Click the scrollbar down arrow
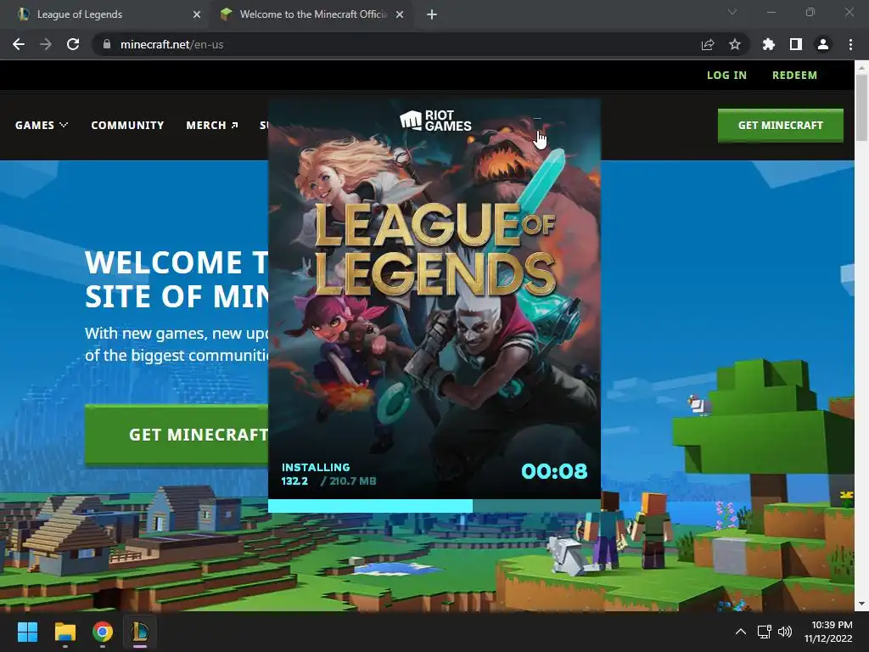The height and width of the screenshot is (652, 869). click(x=861, y=604)
